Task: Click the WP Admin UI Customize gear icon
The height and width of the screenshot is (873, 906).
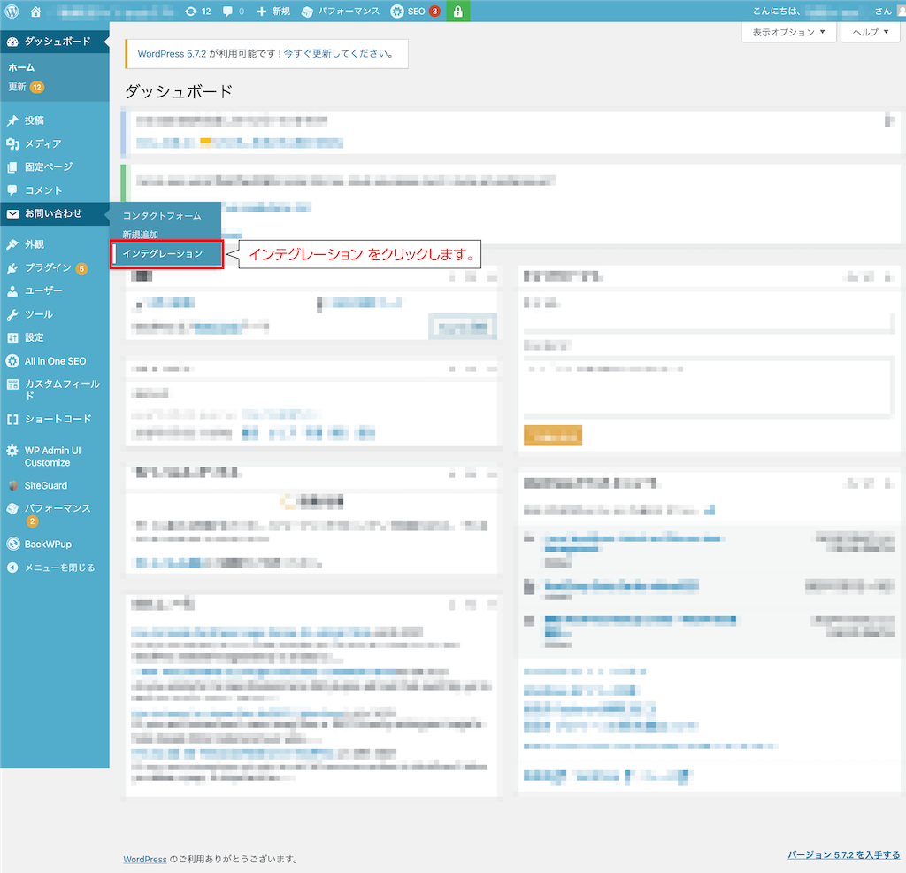Action: (12, 451)
